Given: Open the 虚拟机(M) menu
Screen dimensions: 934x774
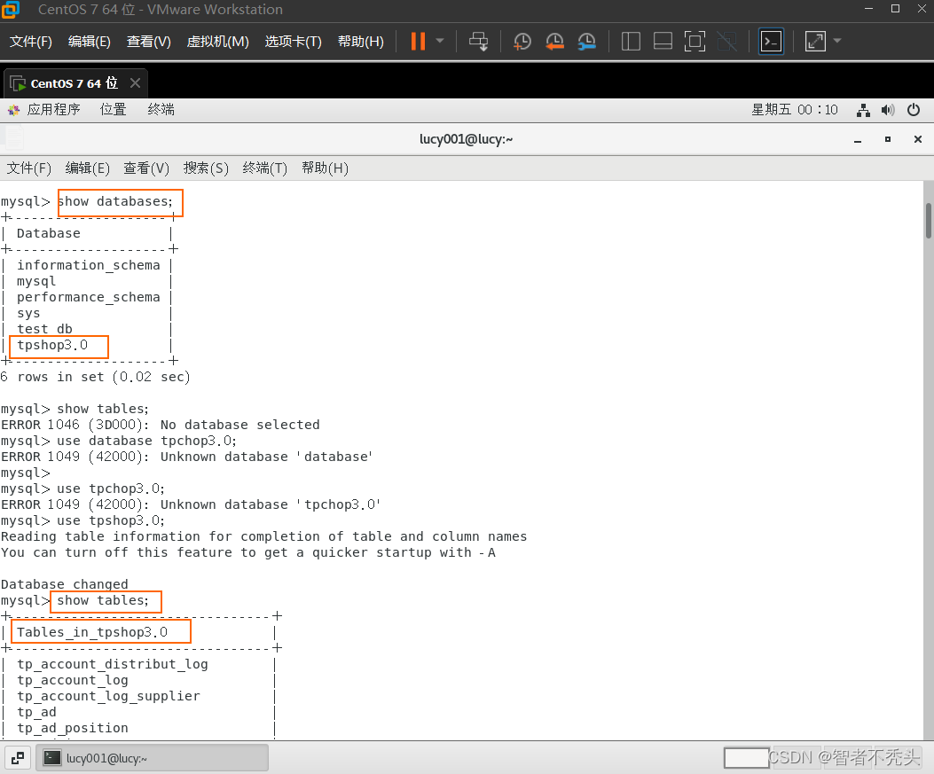Looking at the screenshot, I should [x=216, y=41].
